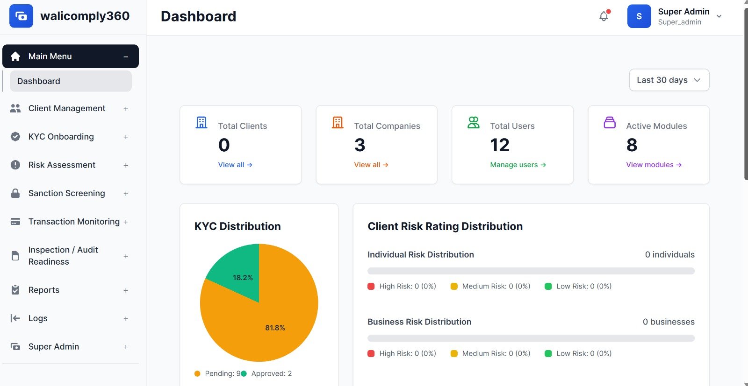748x386 pixels.
Task: Expand the KYC Onboarding plus sign
Action: click(x=126, y=137)
